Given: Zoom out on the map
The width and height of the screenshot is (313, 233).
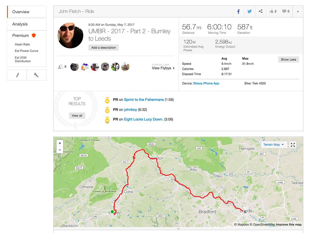Looking at the screenshot, I should pos(60,150).
